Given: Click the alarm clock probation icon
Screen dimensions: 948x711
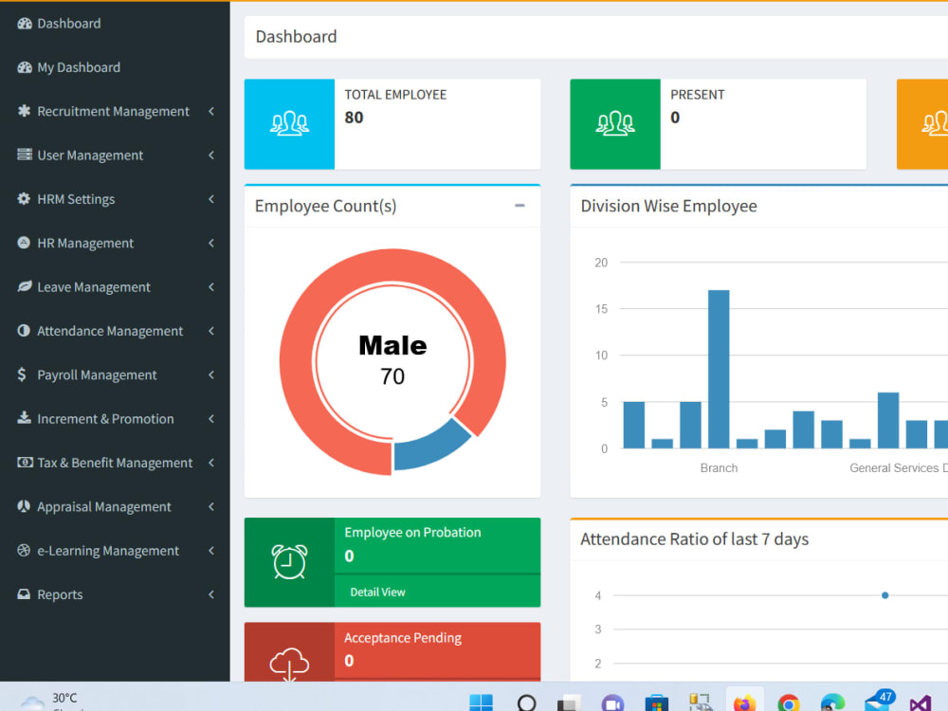Looking at the screenshot, I should click(289, 561).
